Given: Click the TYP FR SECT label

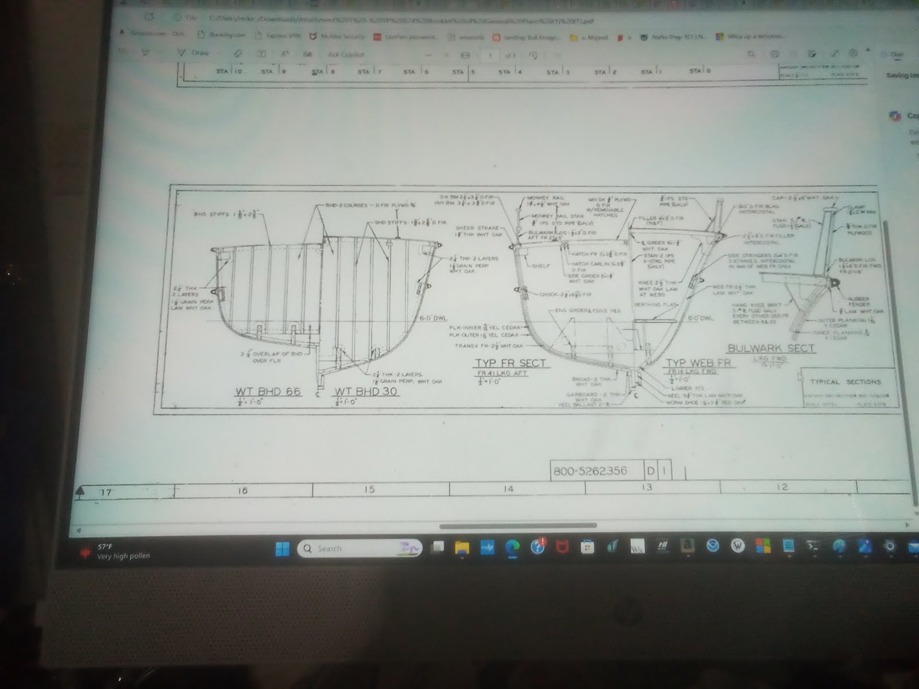Looking at the screenshot, I should (x=510, y=363).
